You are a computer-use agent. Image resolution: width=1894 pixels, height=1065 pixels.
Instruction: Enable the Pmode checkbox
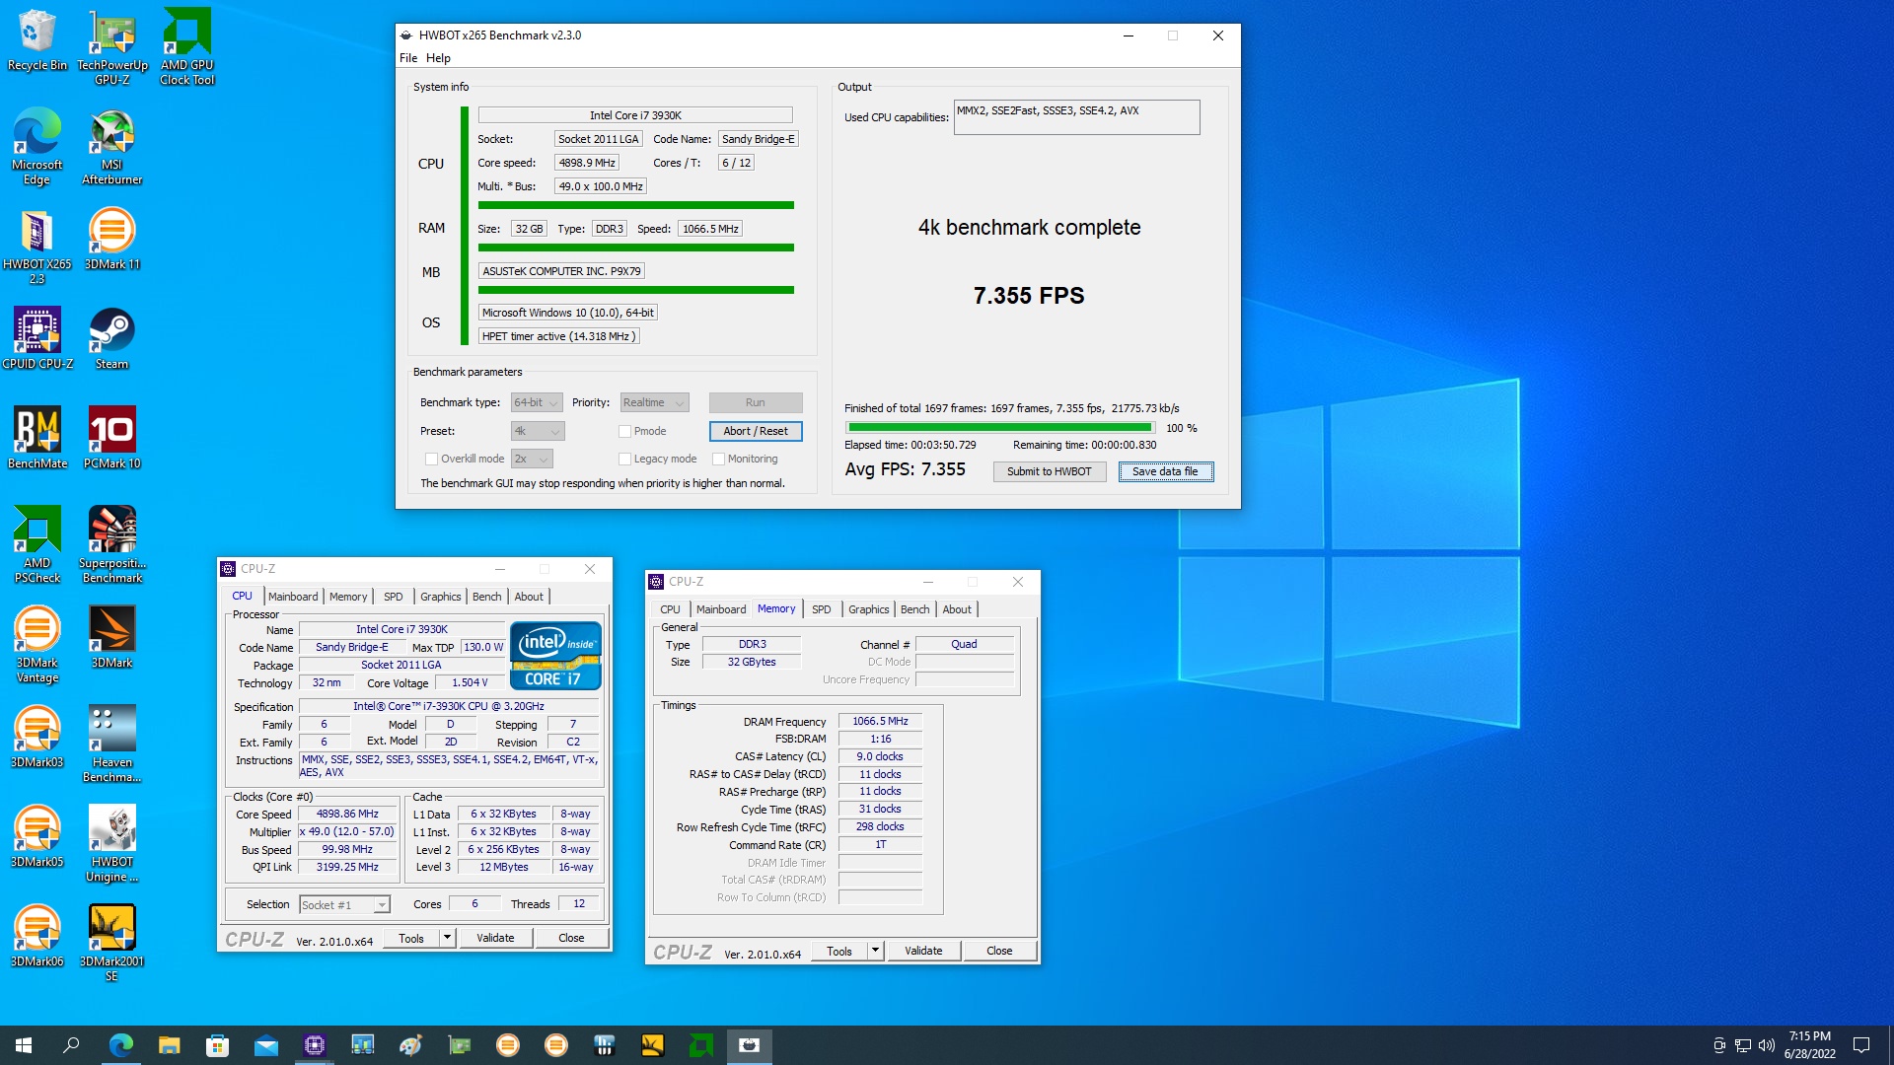tap(624, 431)
